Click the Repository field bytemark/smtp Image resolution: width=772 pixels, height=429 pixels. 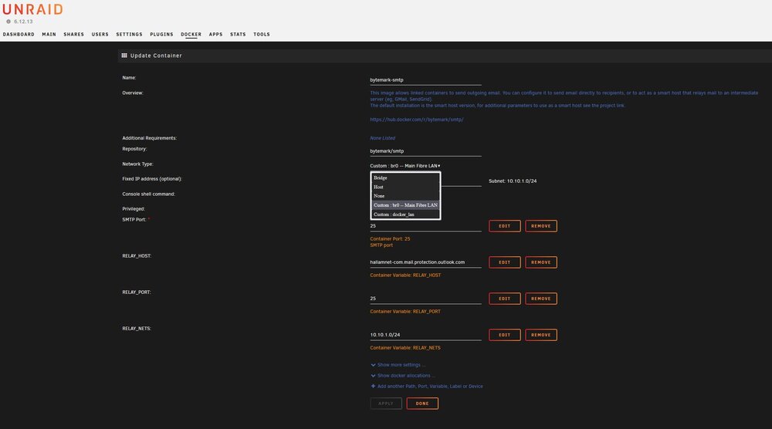(x=425, y=151)
